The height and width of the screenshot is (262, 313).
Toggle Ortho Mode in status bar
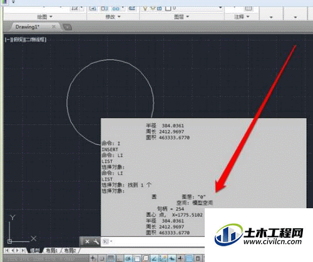point(120,258)
